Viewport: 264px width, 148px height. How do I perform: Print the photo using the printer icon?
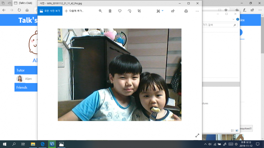(x=186, y=11)
